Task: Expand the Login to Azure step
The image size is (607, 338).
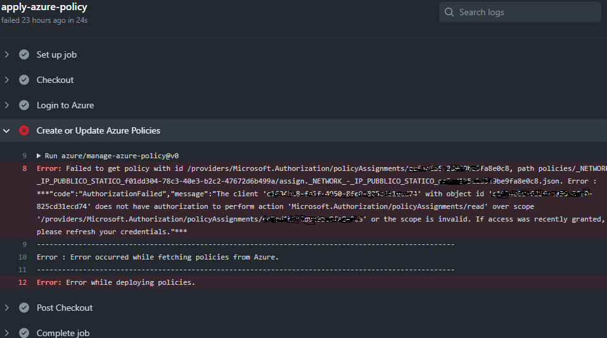Action: [6, 105]
